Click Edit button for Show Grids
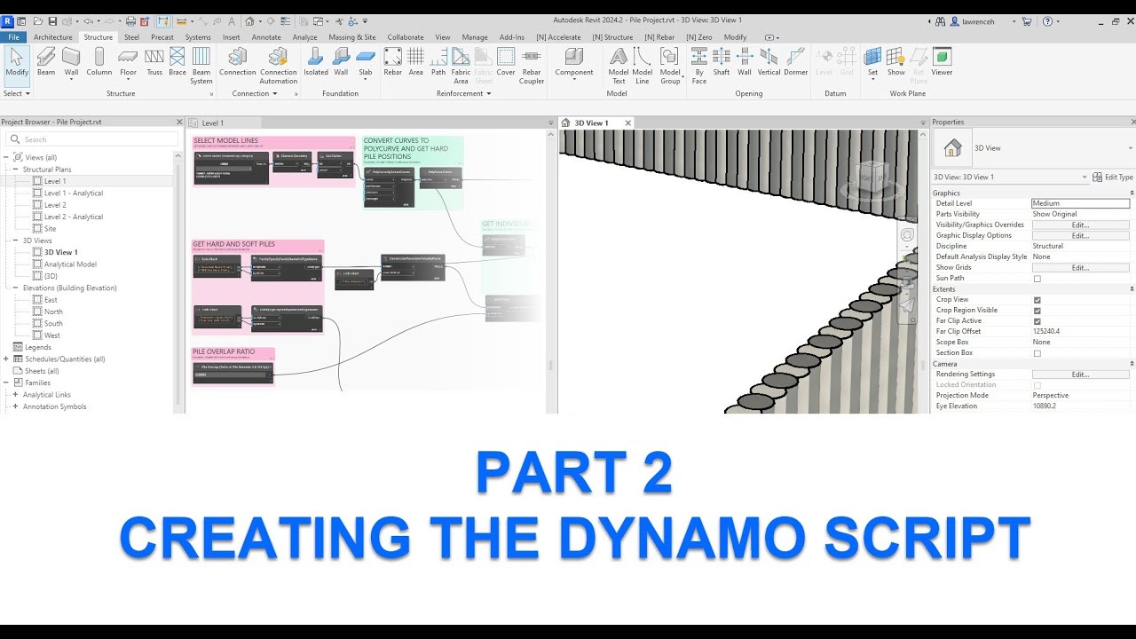The height and width of the screenshot is (639, 1136). (x=1080, y=267)
